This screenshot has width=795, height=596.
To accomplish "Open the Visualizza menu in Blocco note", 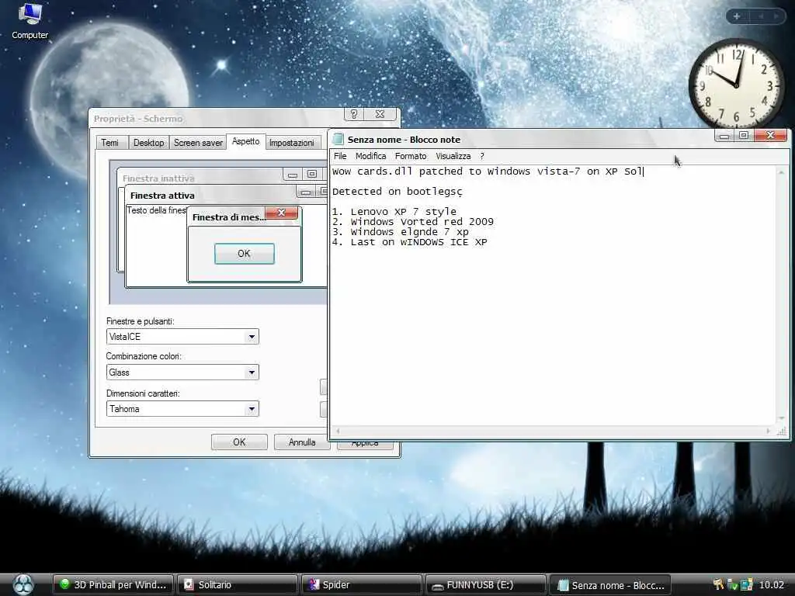I will (x=453, y=156).
